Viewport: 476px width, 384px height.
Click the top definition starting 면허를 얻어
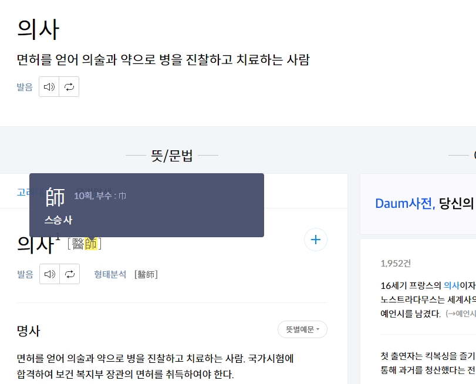pyautogui.click(x=163, y=59)
